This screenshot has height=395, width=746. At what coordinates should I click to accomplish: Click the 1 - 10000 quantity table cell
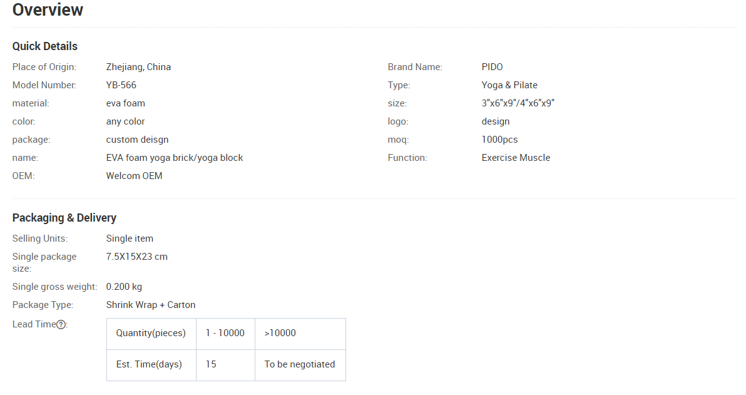(x=225, y=333)
